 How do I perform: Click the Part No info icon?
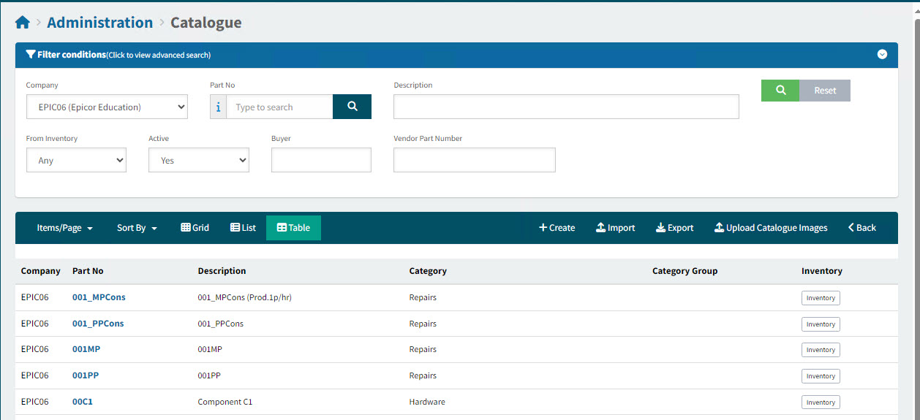pos(218,107)
